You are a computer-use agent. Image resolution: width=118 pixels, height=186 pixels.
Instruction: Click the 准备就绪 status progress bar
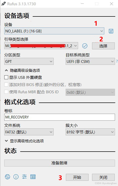(60, 163)
